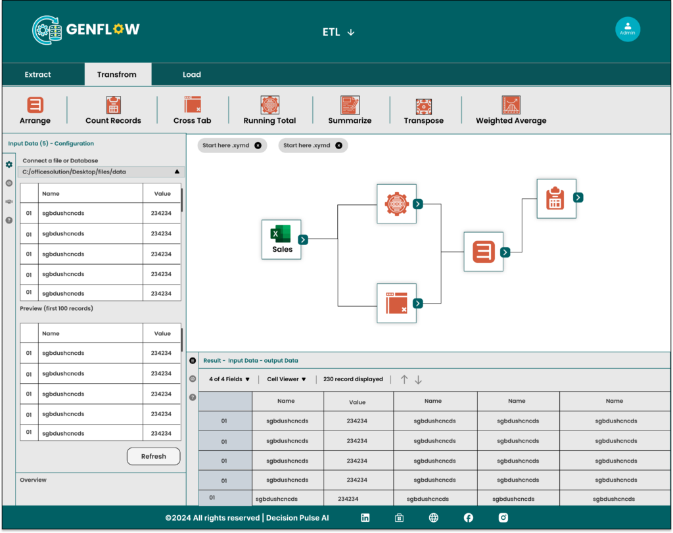This screenshot has width=673, height=533.
Task: Expand the ETL dropdown arrow
Action: click(351, 32)
